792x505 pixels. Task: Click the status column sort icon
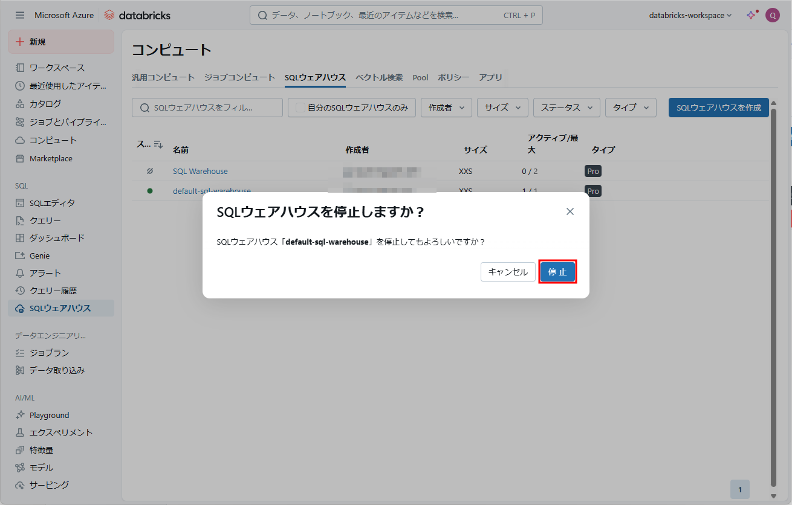point(158,144)
